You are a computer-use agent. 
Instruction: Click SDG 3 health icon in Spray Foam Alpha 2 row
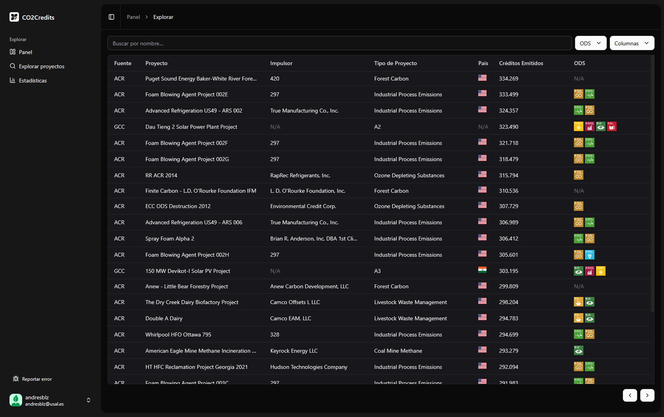tap(579, 239)
